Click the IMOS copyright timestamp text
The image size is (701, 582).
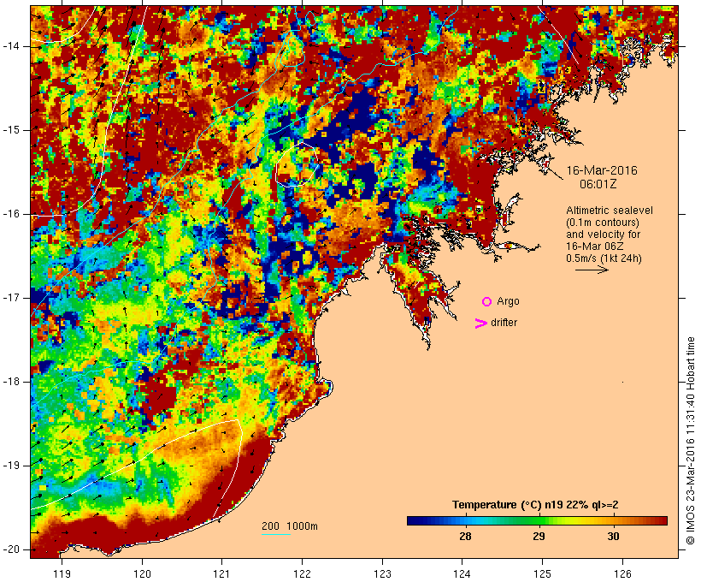(x=691, y=441)
